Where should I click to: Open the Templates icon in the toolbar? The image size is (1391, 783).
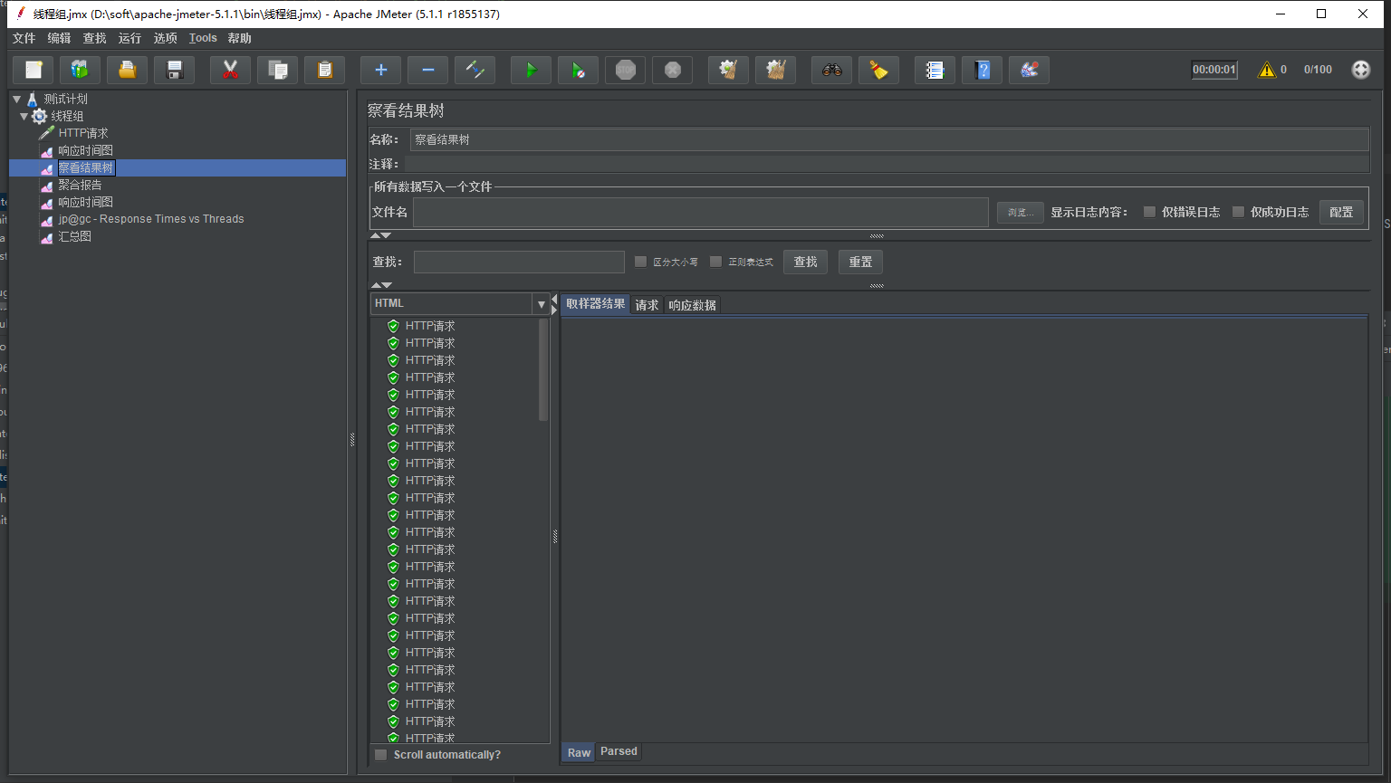pyautogui.click(x=81, y=70)
